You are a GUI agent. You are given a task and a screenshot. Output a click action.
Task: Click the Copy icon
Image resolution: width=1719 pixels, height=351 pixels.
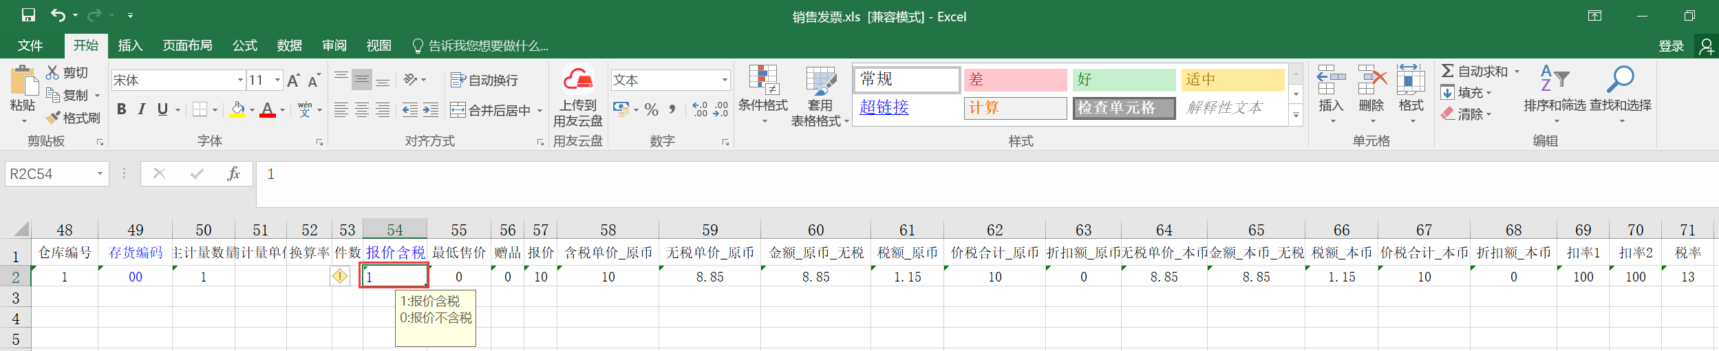pyautogui.click(x=52, y=95)
